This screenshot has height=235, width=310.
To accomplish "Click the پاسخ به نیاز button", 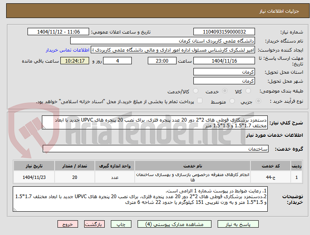I will click(x=238, y=224).
